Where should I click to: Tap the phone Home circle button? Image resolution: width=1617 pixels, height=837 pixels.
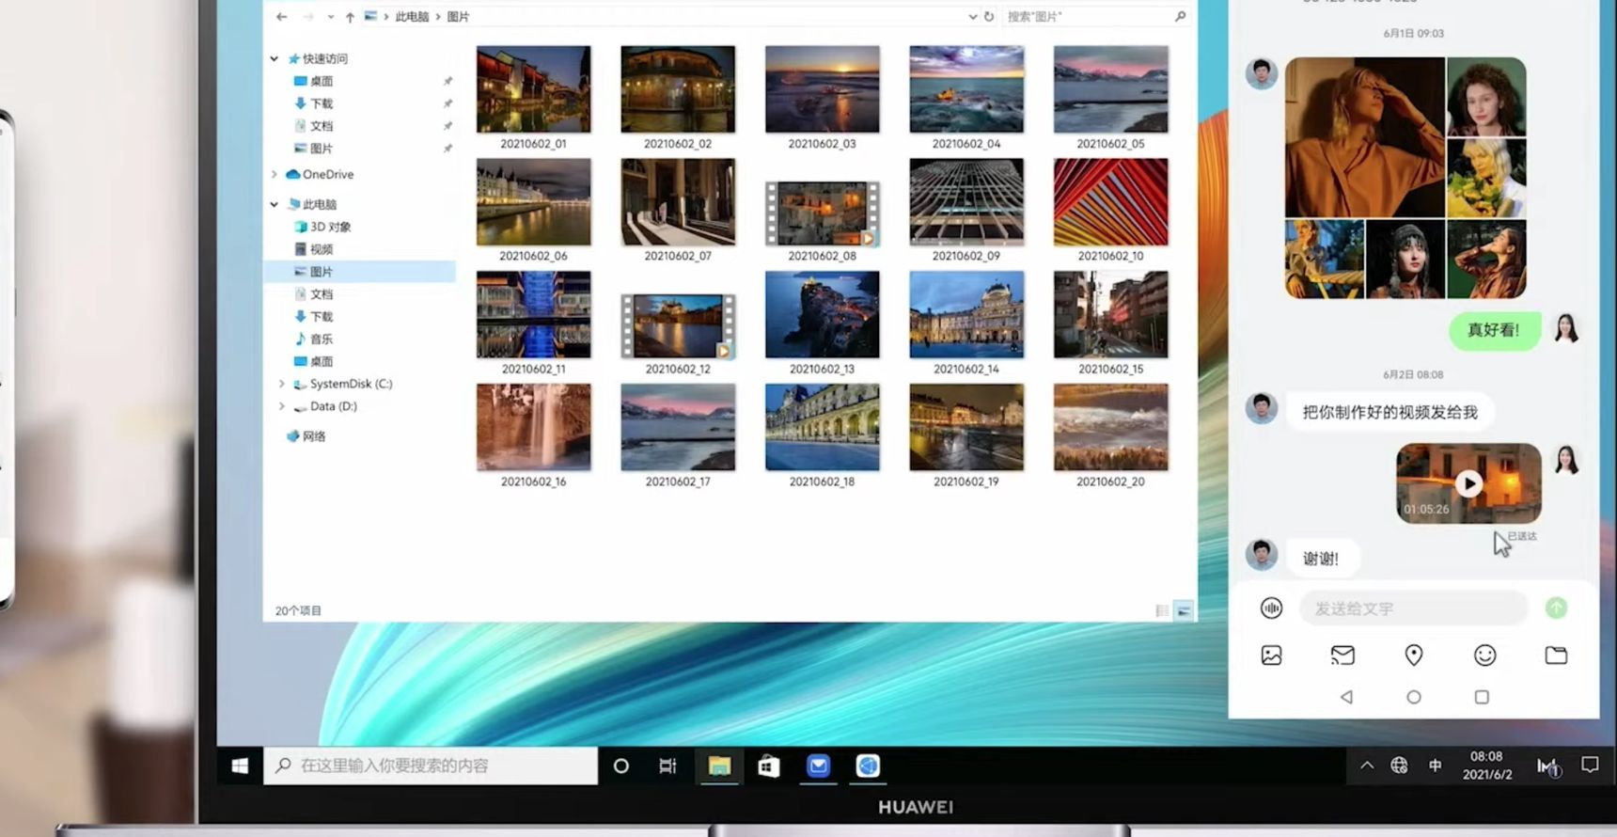1413,697
